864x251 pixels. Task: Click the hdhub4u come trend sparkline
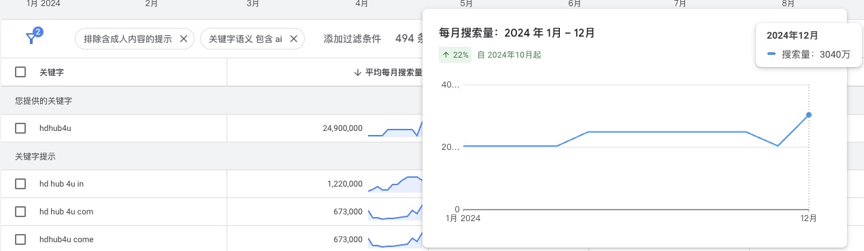click(x=395, y=239)
